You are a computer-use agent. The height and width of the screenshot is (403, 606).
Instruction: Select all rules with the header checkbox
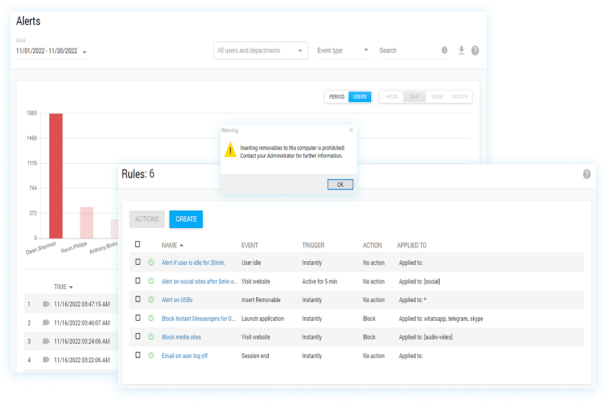point(138,244)
